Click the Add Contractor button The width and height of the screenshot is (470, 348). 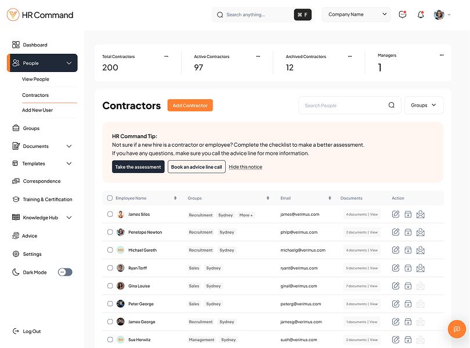click(190, 106)
